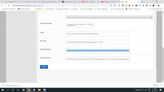Viewport: 164px width, 92px height.
Task: Click the browser forward arrow
Action: click(x=6, y=6)
